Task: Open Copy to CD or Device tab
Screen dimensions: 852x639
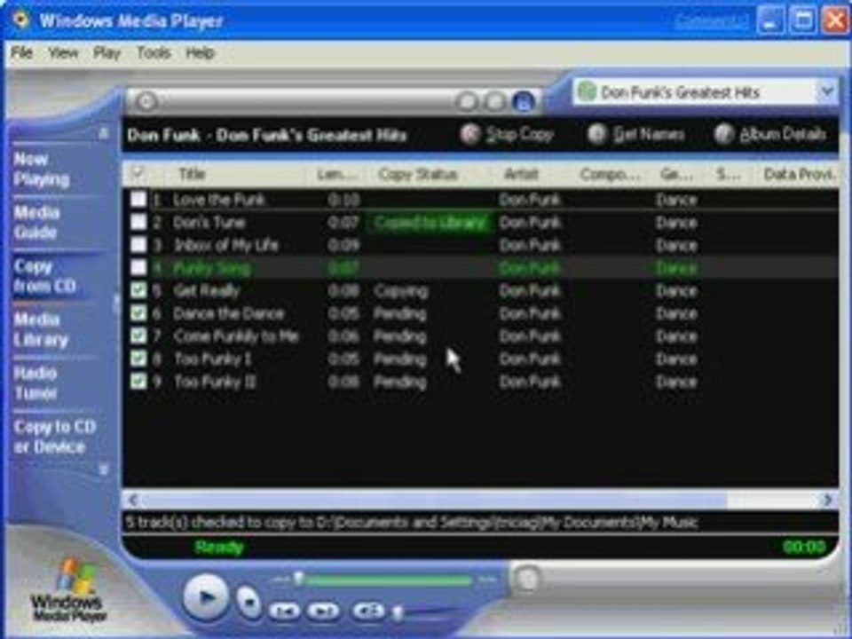Action: 54,437
